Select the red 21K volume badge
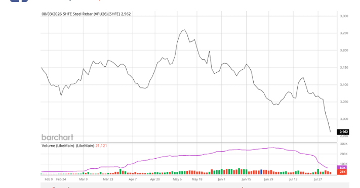The height and width of the screenshot is (188, 360). click(342, 172)
